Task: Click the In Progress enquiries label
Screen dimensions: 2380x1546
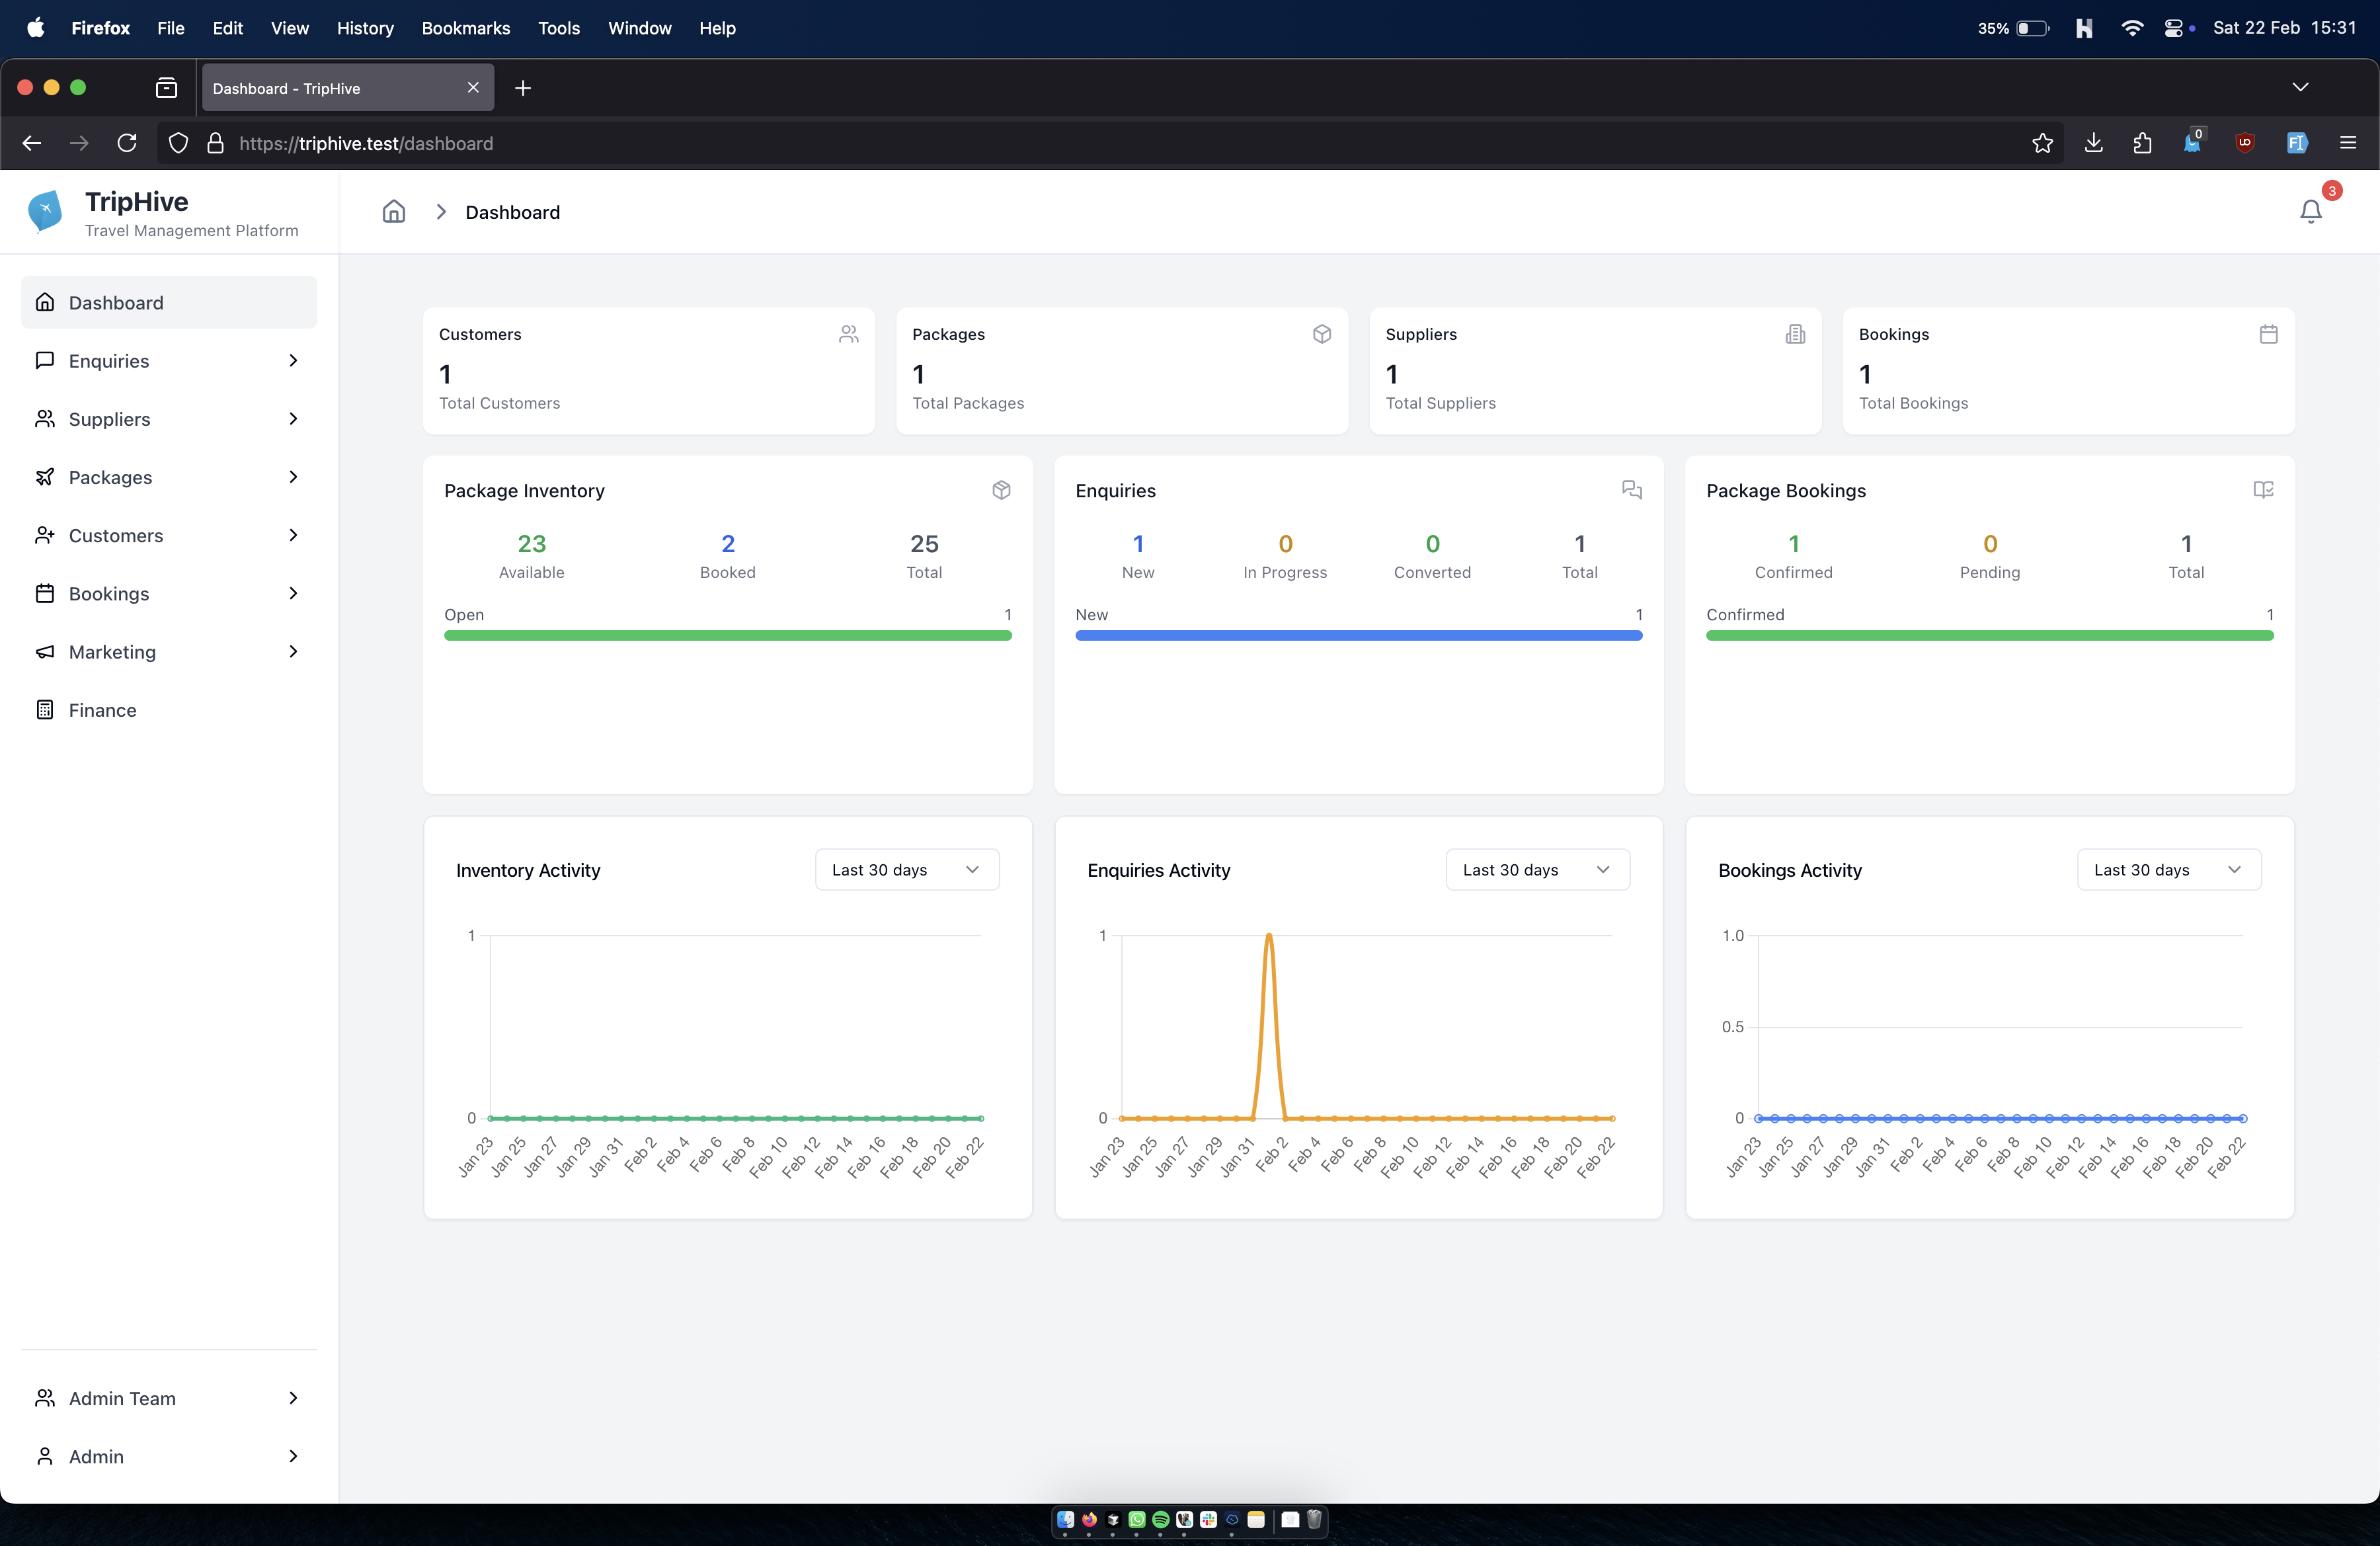Action: pos(1285,572)
